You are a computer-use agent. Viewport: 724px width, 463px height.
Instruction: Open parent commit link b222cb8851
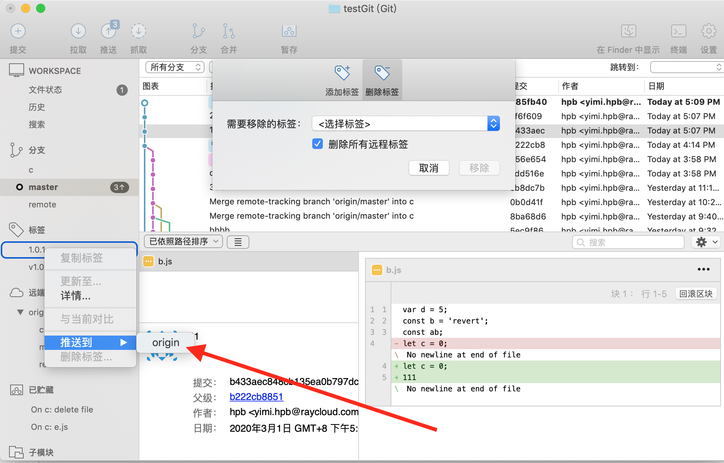click(256, 397)
